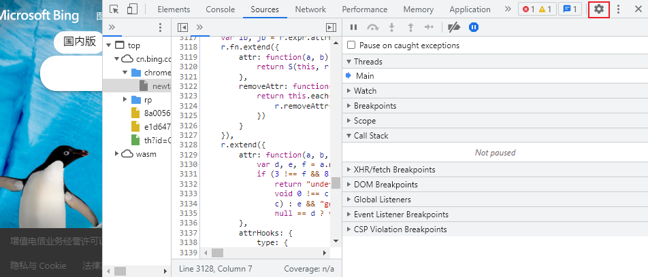
Task: Pause script execution button
Action: tap(353, 27)
